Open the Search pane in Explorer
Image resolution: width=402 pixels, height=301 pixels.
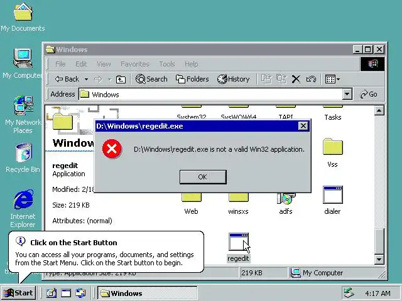151,79
